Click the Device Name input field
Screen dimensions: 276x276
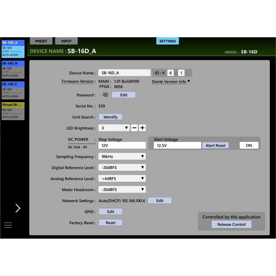124,73
